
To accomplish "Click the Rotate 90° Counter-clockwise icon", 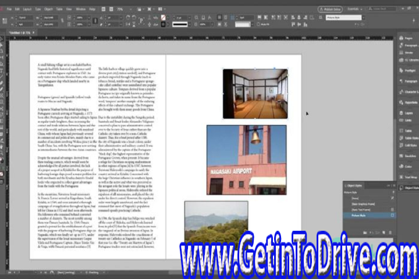I will 134,17.
